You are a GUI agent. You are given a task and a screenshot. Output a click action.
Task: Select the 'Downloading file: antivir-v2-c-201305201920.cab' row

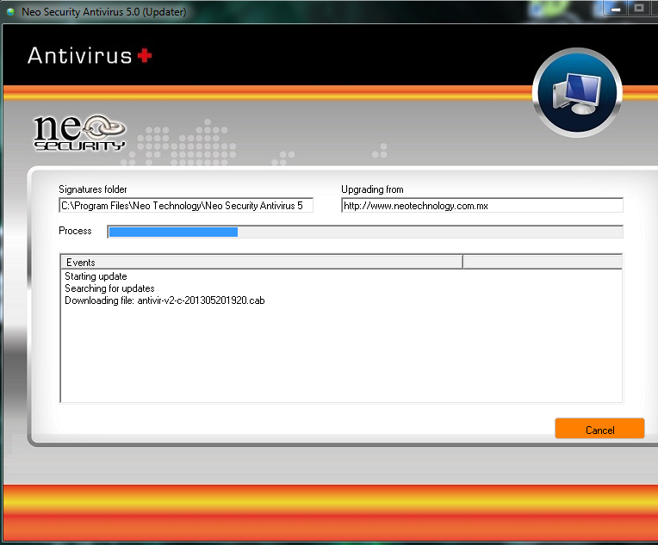tap(164, 300)
